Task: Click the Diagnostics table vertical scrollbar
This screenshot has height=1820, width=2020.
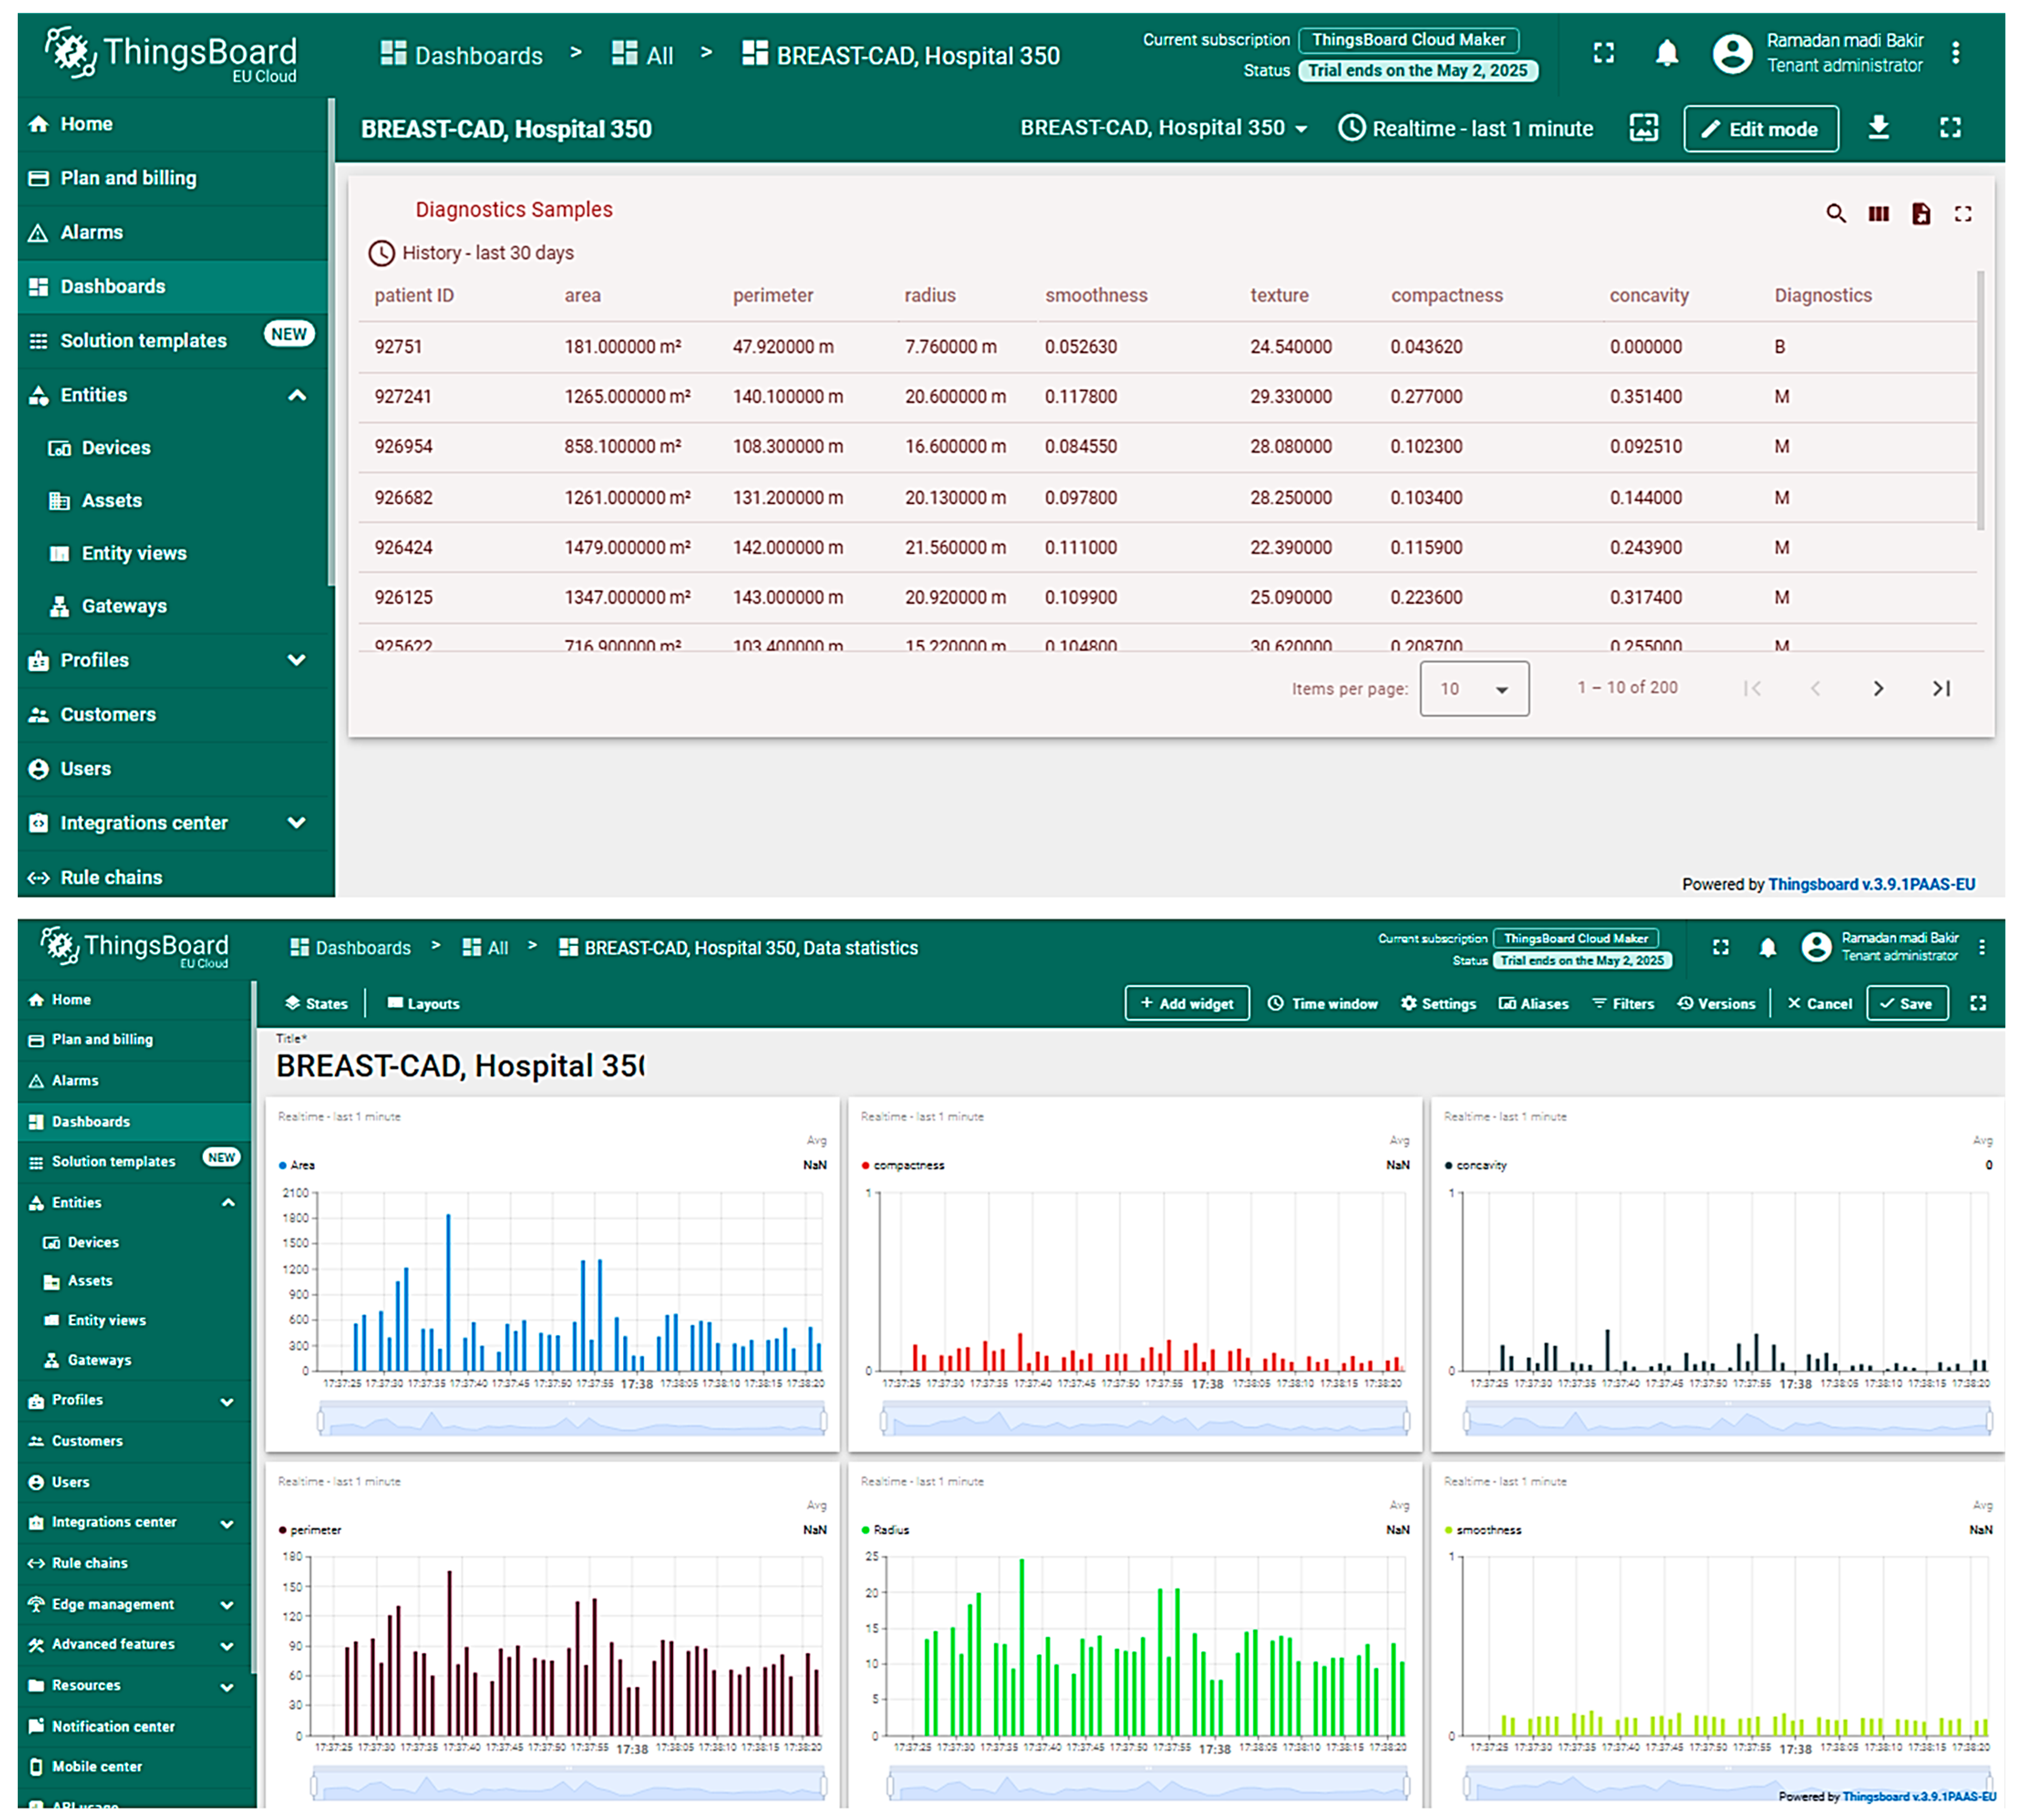Action: pyautogui.click(x=1980, y=400)
